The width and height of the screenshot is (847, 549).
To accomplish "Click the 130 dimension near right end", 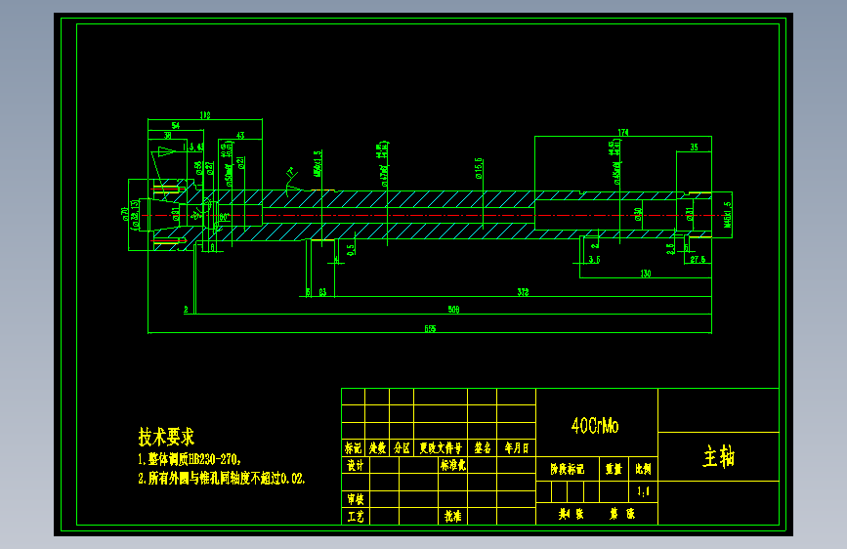I will 646,274.
